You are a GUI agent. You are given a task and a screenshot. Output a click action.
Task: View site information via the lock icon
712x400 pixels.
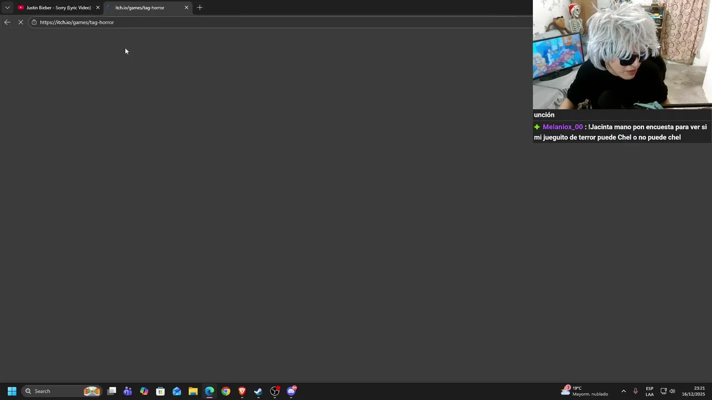(34, 22)
